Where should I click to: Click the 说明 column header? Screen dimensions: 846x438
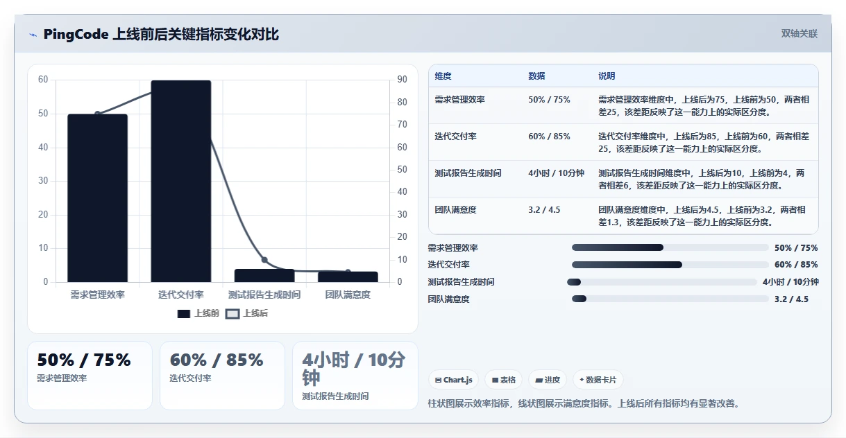pos(607,76)
